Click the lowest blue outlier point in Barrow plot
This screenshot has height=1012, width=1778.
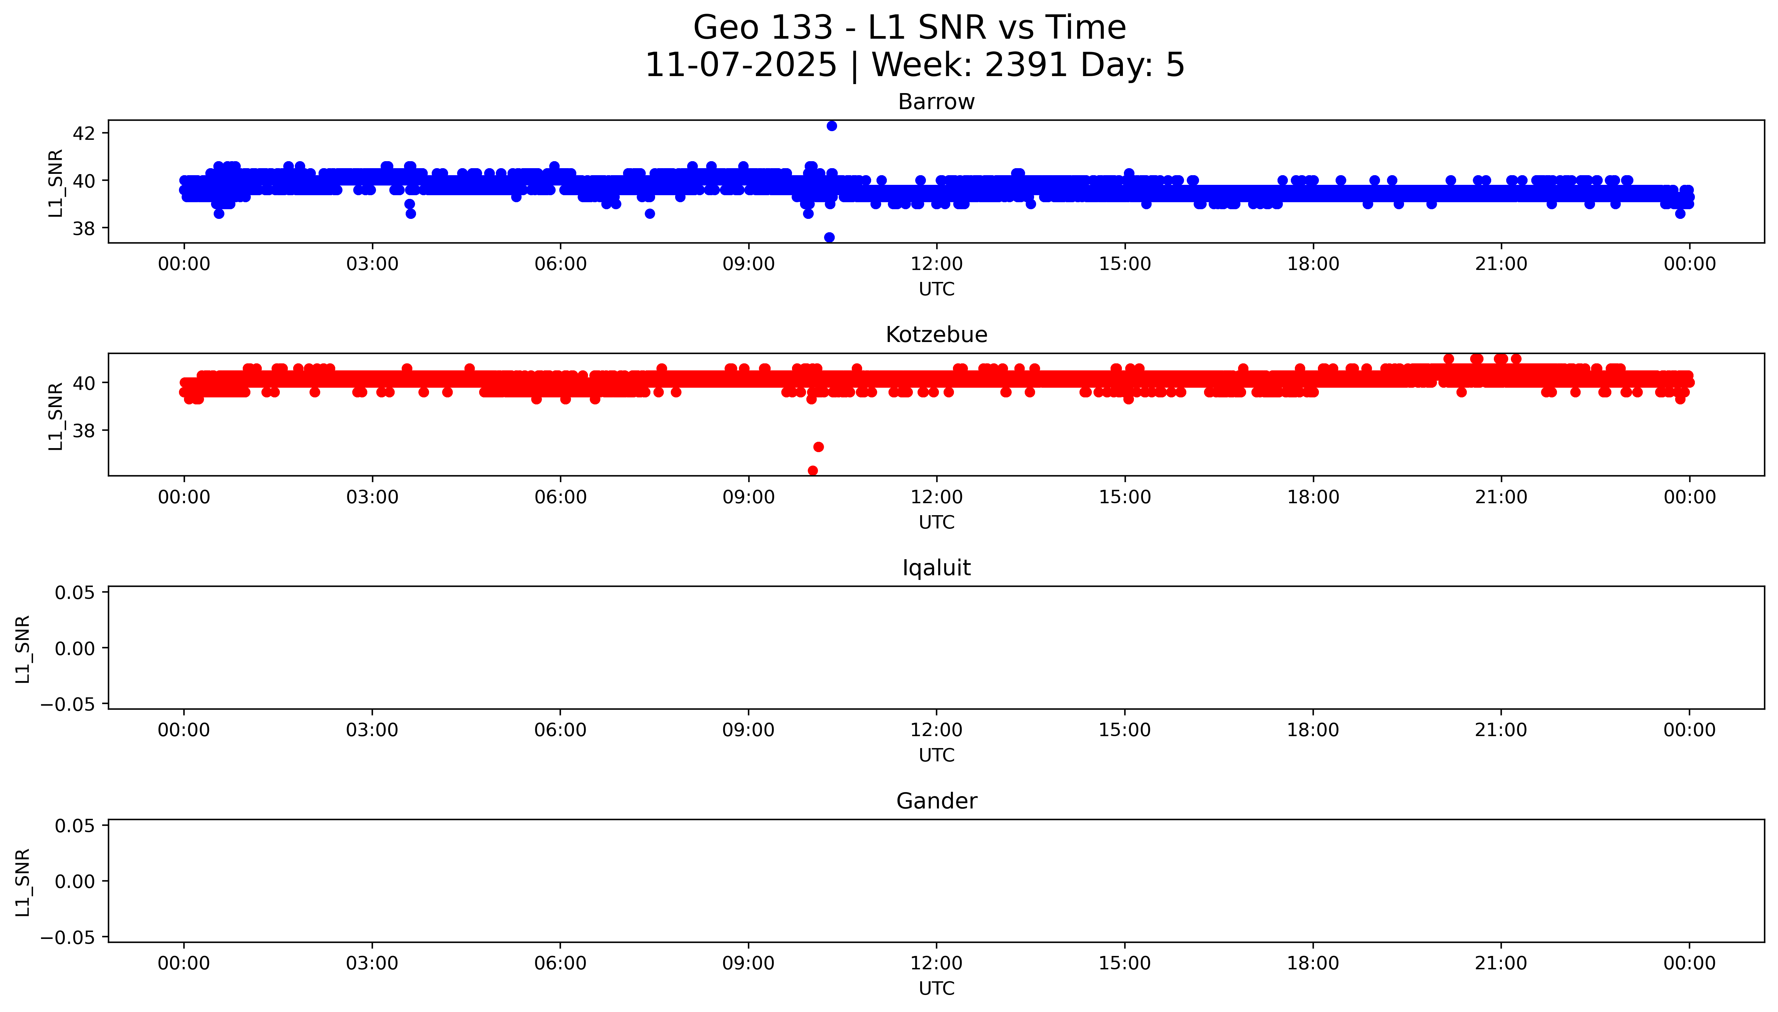(829, 238)
